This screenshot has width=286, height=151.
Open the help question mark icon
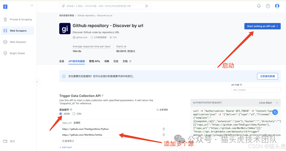coord(268,6)
